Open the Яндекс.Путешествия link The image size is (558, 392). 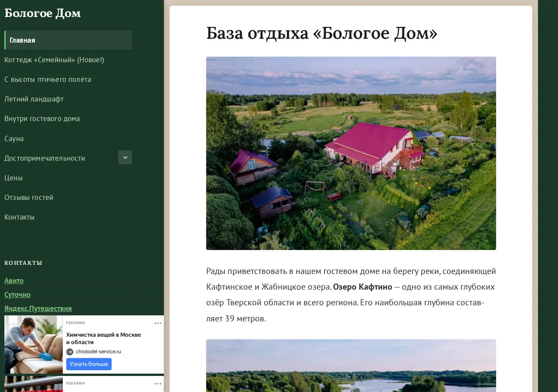coord(38,308)
